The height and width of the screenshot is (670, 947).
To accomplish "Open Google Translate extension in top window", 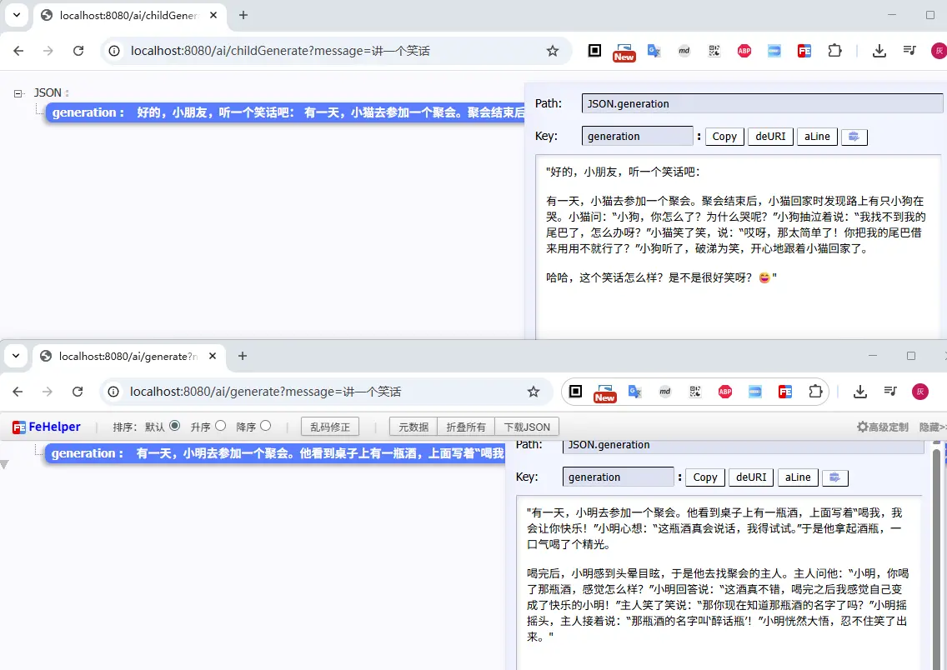I will [654, 51].
